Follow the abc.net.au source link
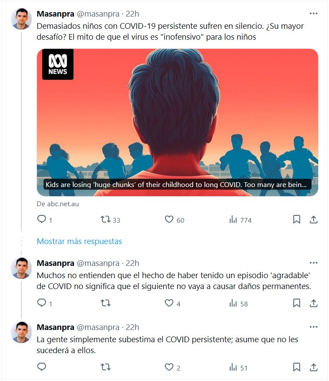329x381 pixels. click(58, 204)
